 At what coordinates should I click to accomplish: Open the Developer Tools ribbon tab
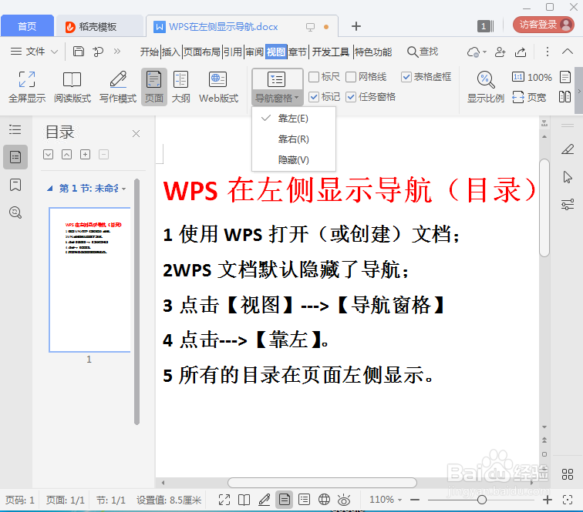click(331, 52)
